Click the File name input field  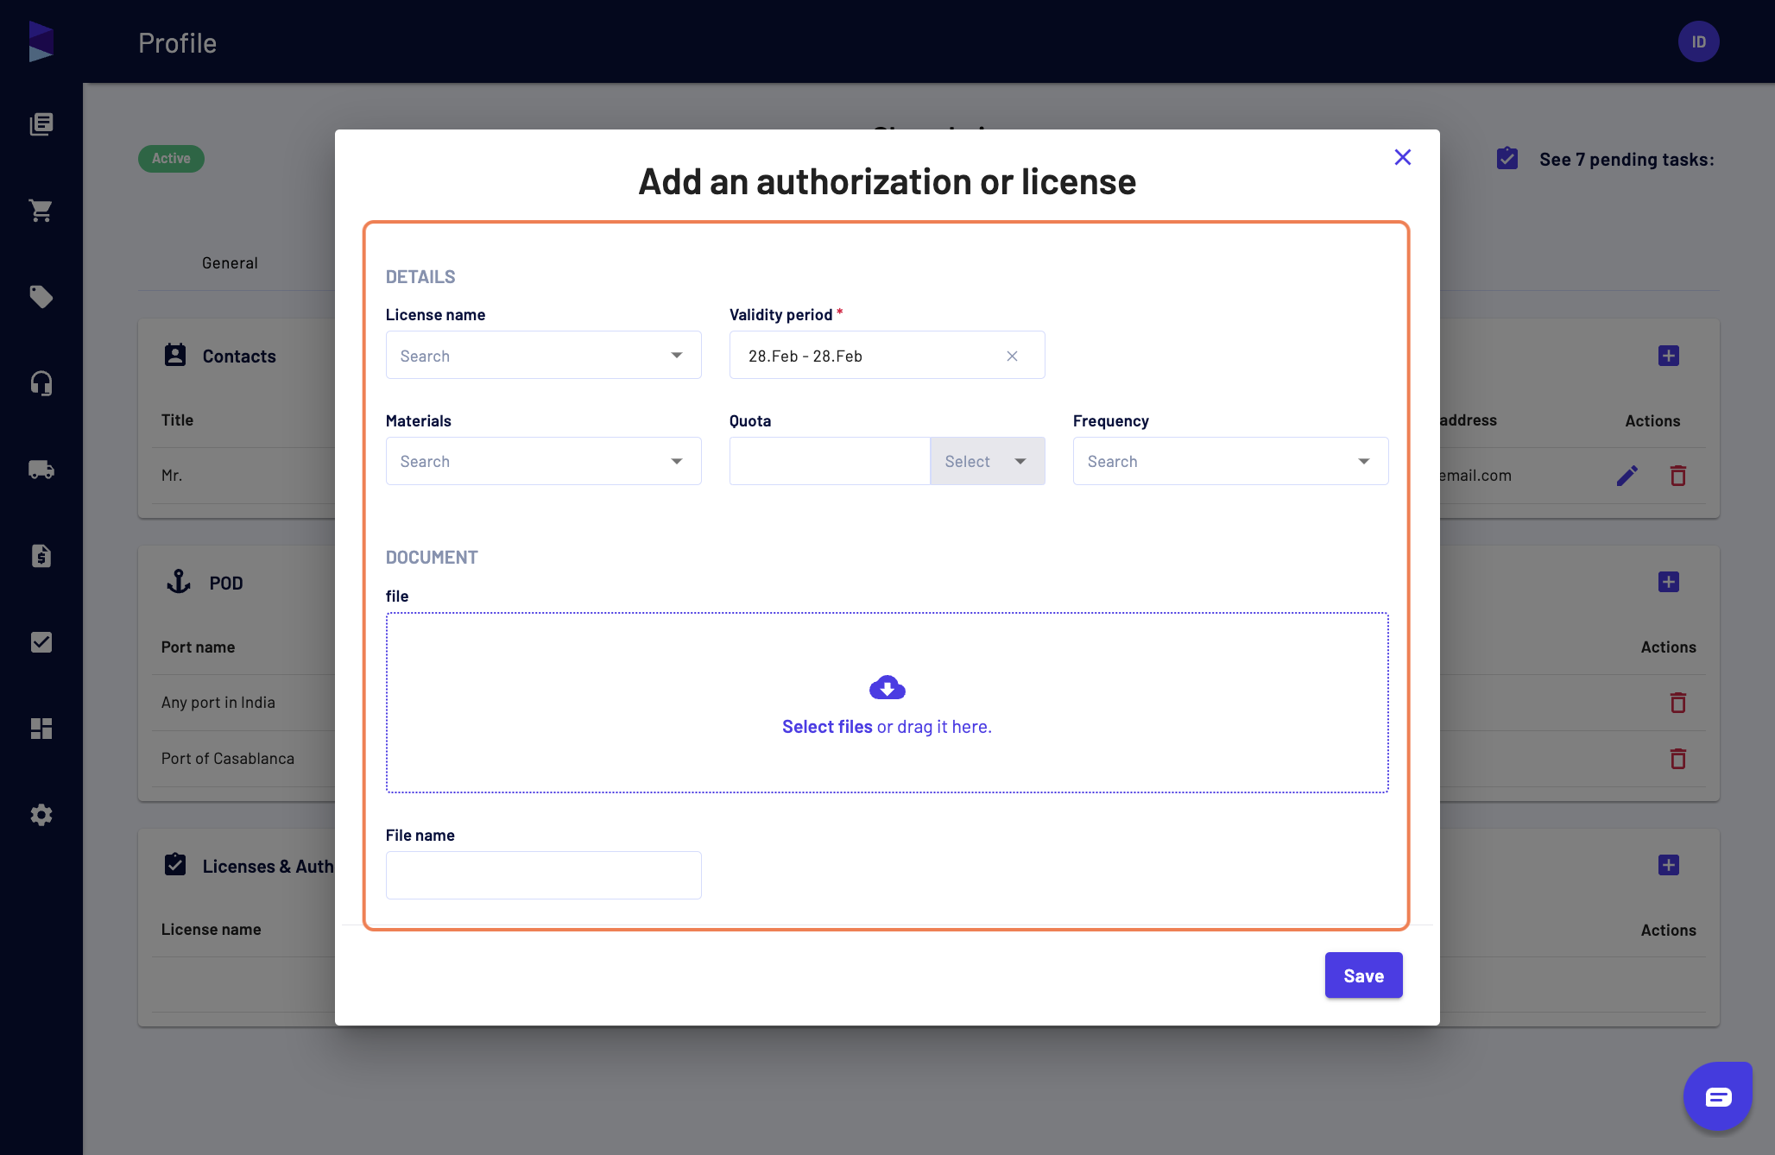pyautogui.click(x=543, y=875)
